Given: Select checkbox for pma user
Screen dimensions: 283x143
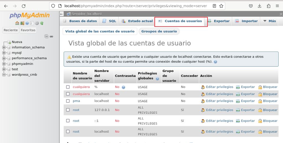Looking at the screenshot, I should click(x=68, y=101).
